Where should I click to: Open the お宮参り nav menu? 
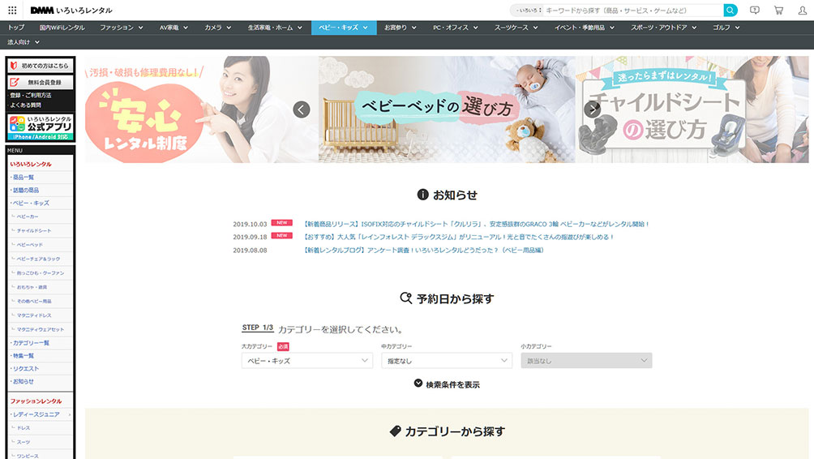pyautogui.click(x=401, y=28)
